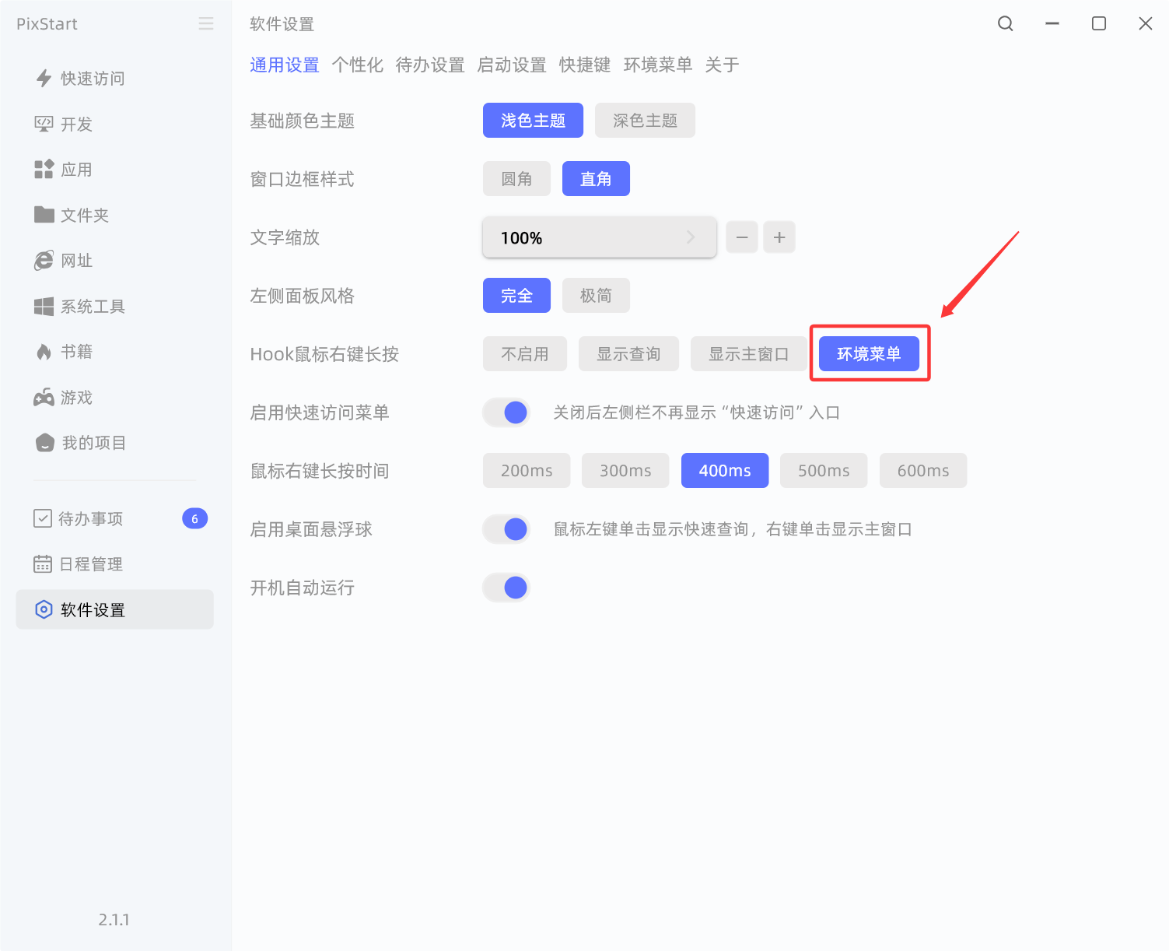The width and height of the screenshot is (1169, 951).
Task: Set Hook right-click to 环境菜单 button
Action: click(869, 354)
